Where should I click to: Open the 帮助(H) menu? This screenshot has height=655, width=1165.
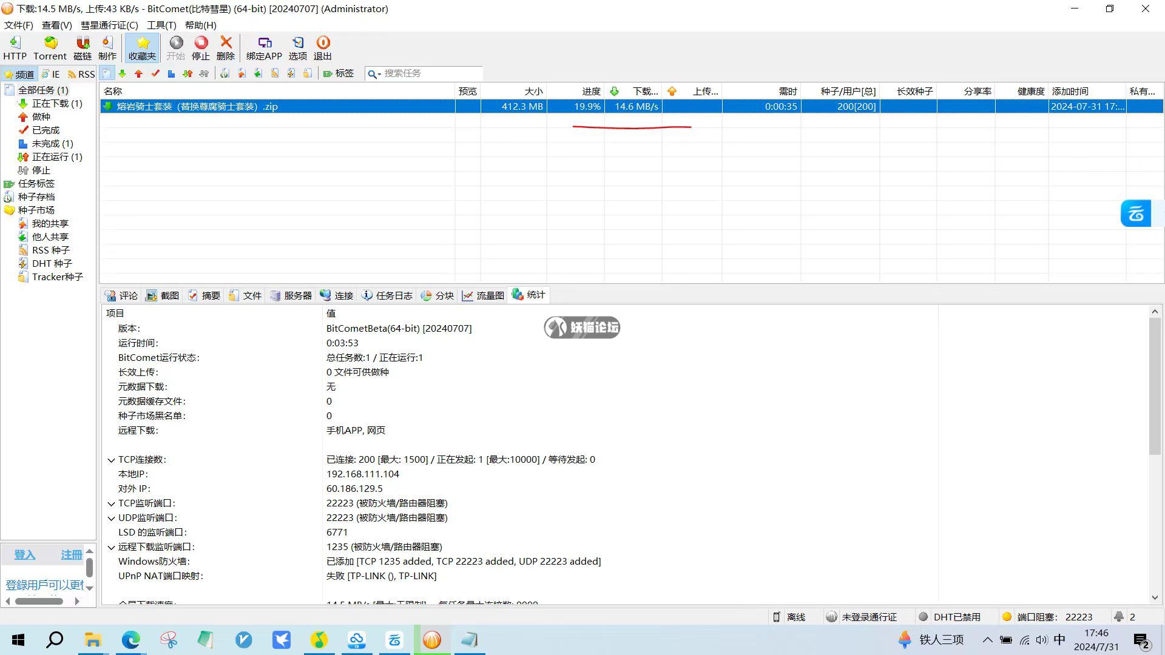200,25
